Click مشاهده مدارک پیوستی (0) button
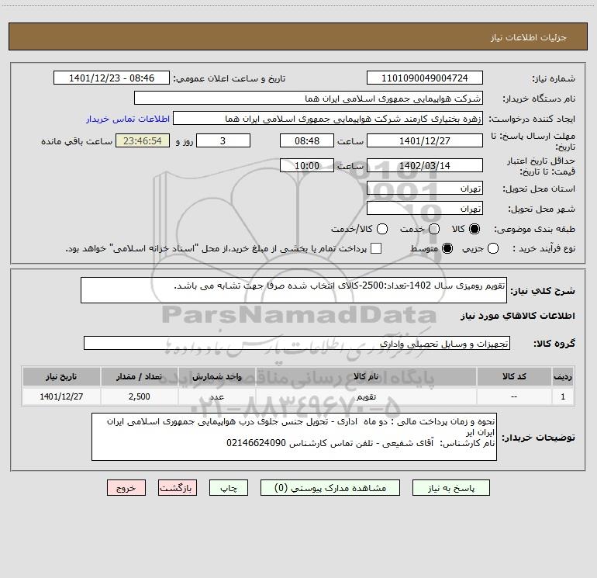Screen dimensions: 597x578 pyautogui.click(x=330, y=488)
